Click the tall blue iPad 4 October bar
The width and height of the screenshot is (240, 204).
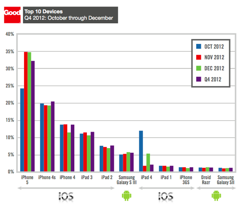141,151
